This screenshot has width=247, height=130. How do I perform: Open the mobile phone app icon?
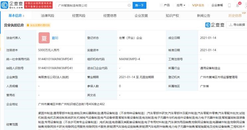click(229, 5)
